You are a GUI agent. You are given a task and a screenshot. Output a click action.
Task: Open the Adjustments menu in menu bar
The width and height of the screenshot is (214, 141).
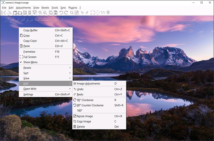(x=23, y=7)
